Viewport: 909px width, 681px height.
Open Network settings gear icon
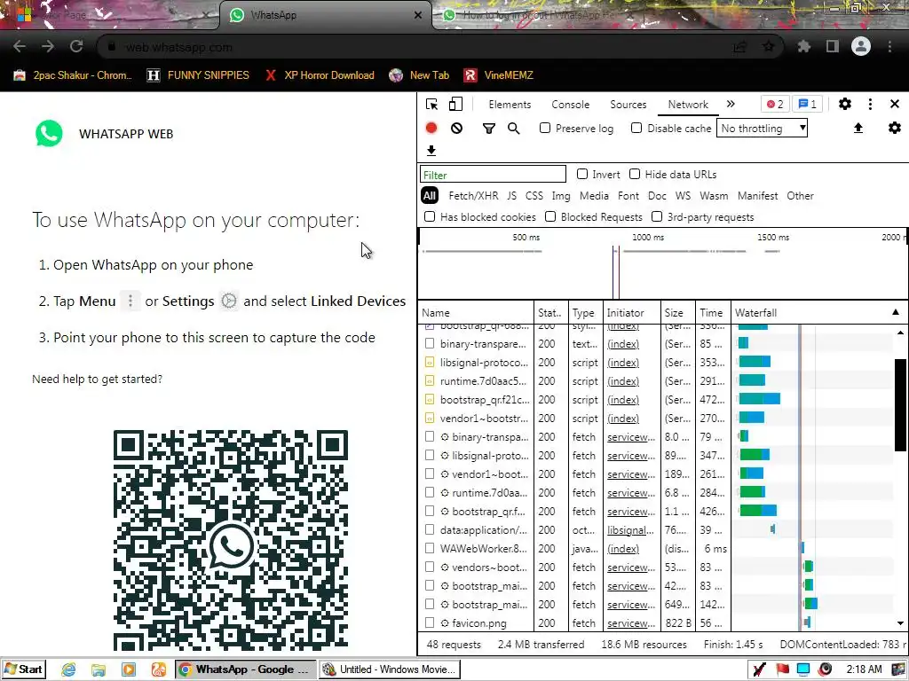click(x=895, y=128)
